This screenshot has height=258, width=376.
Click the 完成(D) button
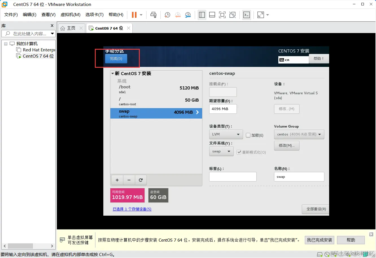(x=116, y=59)
